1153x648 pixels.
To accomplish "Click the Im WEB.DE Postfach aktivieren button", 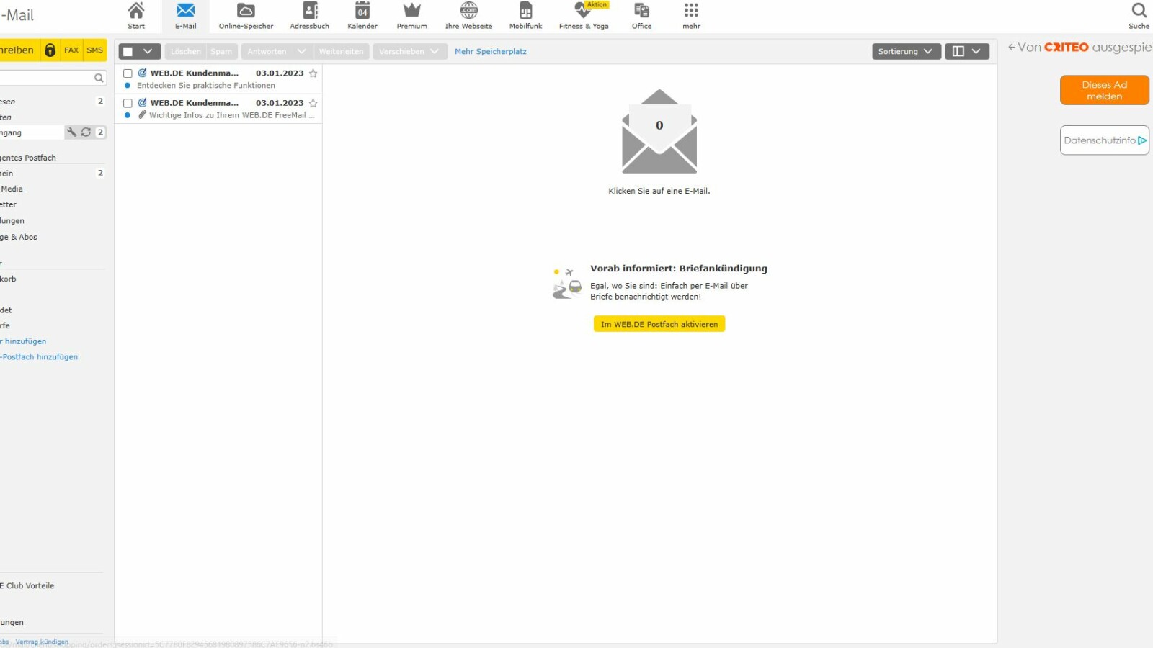I will [x=658, y=323].
